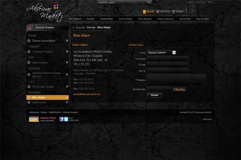Open Unisex Aksesuar category
241x160 pixels.
[x=166, y=19]
